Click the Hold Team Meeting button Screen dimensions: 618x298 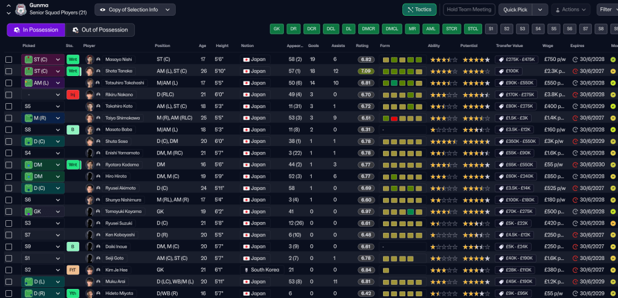469,10
